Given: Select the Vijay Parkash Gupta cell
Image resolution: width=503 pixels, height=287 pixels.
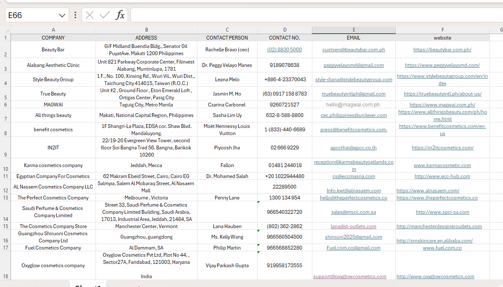Looking at the screenshot, I should pyautogui.click(x=227, y=266).
